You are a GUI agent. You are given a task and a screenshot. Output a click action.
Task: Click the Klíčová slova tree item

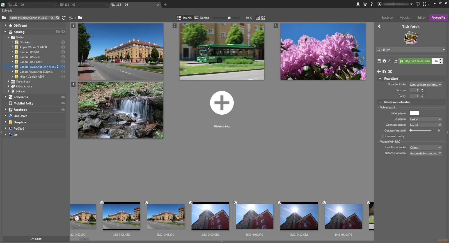point(24,86)
